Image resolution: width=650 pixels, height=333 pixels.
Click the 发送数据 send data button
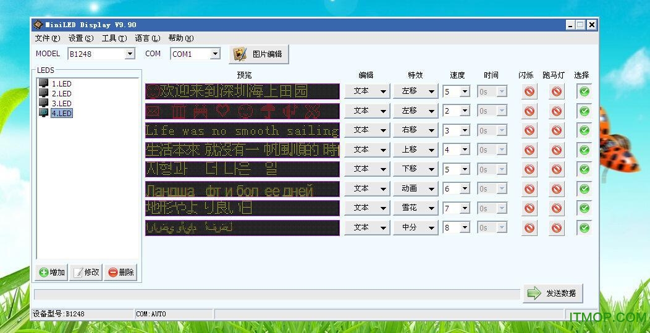coord(553,293)
